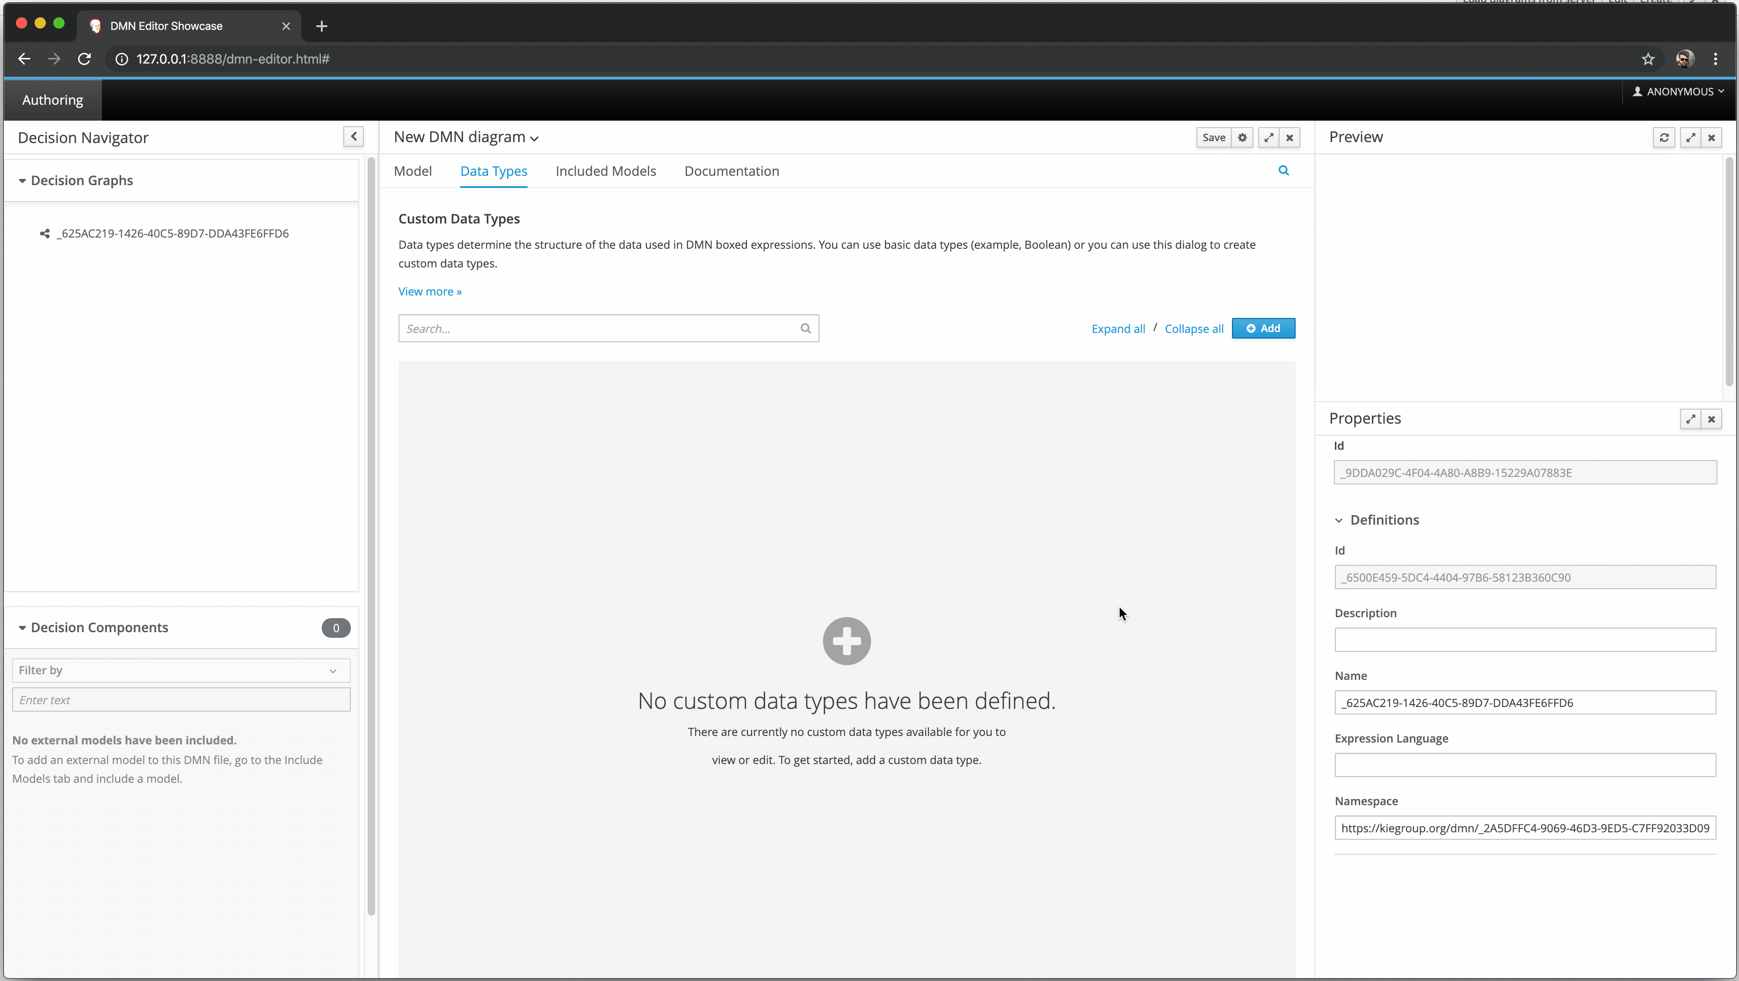This screenshot has width=1739, height=981.
Task: Edit the Name field in Properties
Action: 1524,703
